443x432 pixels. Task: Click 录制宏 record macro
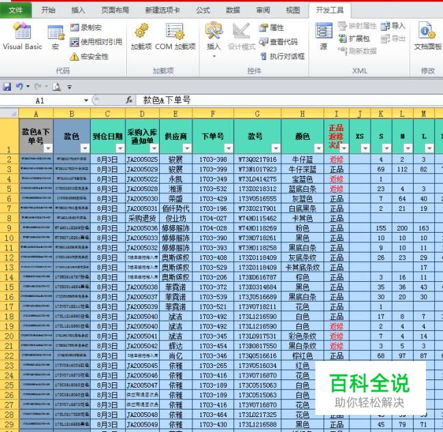click(x=85, y=27)
